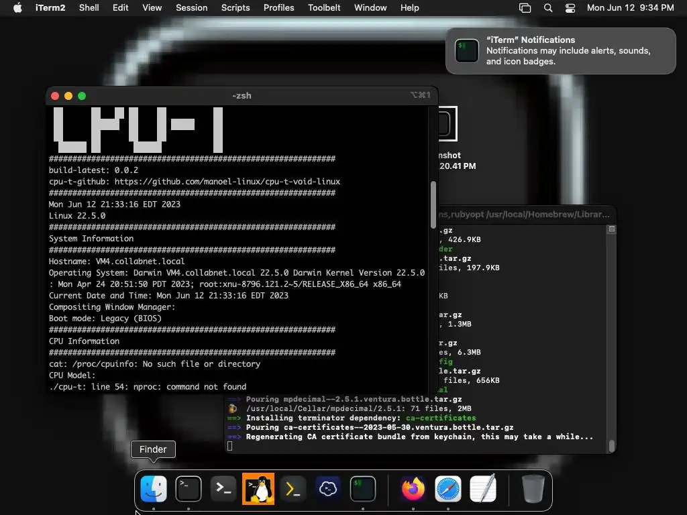
Task: Open Spotlight search in menu bar
Action: 547,8
